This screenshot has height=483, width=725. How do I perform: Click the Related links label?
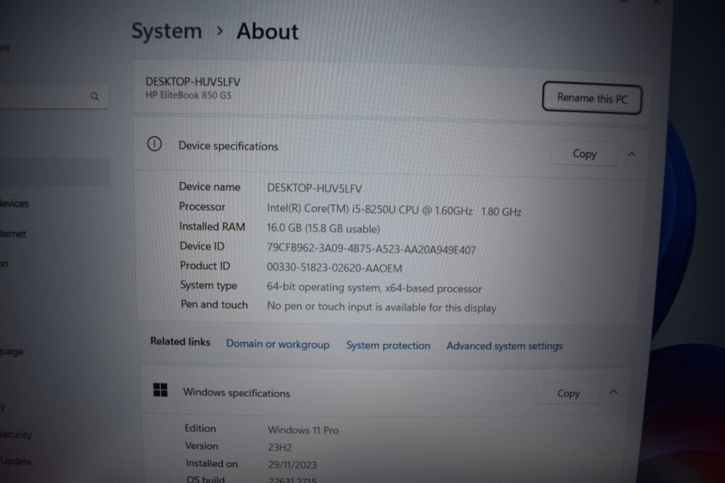[x=180, y=342]
